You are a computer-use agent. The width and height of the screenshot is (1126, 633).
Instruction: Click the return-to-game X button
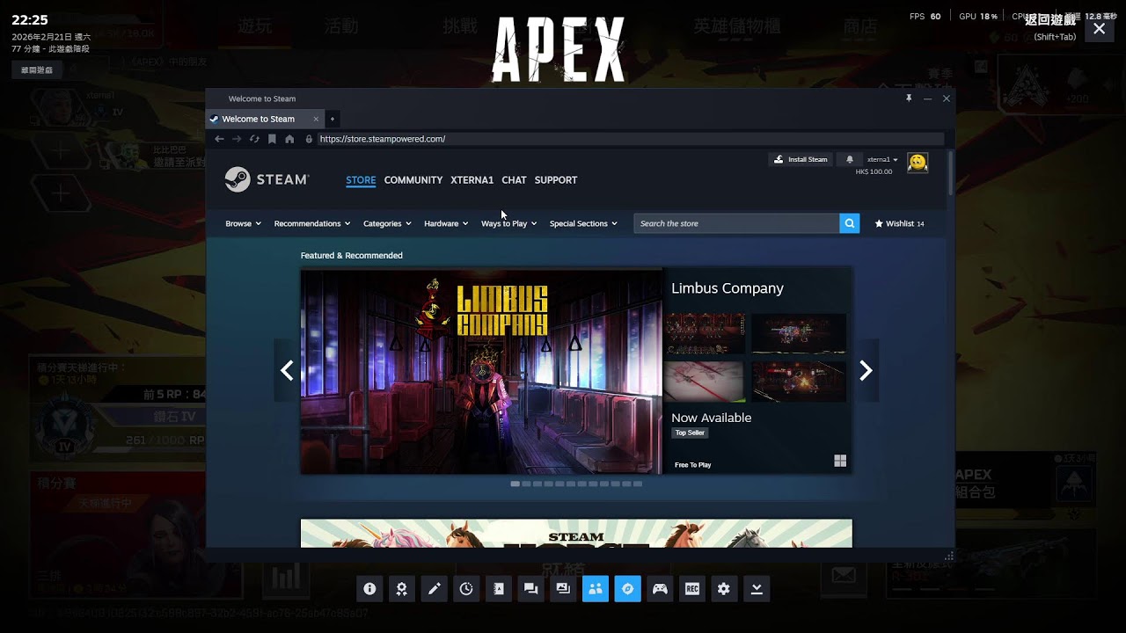point(1099,28)
